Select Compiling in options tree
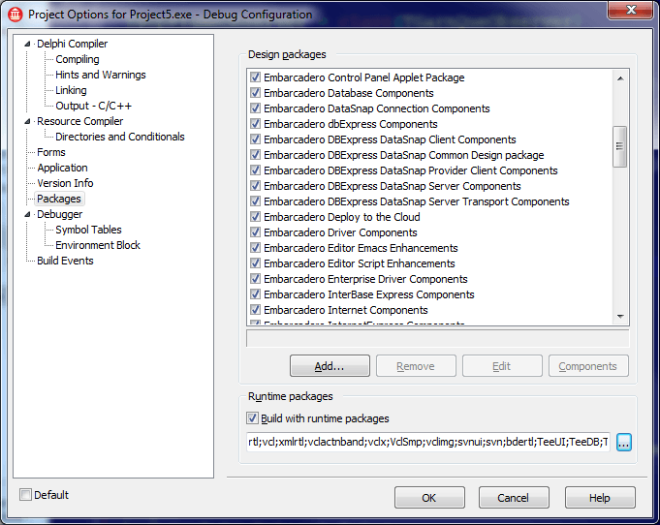This screenshot has height=525, width=660. click(x=78, y=59)
